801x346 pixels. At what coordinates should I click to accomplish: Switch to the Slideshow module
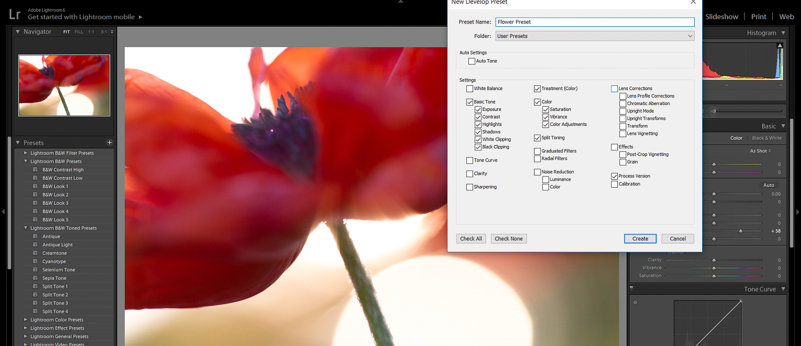pyautogui.click(x=721, y=17)
